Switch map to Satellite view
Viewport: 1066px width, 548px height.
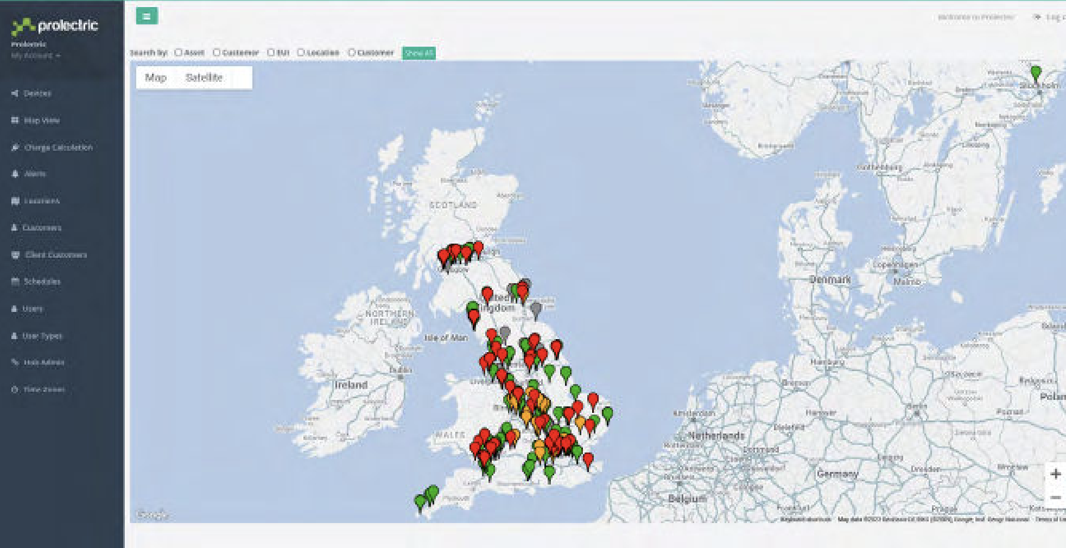pyautogui.click(x=204, y=78)
